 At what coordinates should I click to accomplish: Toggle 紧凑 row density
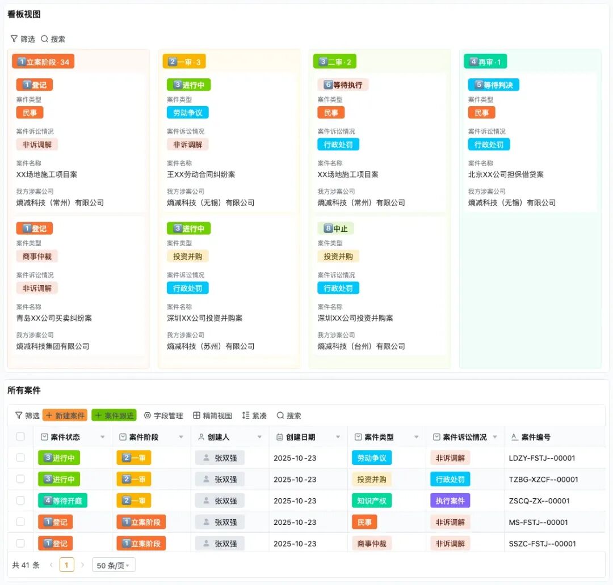click(x=254, y=415)
